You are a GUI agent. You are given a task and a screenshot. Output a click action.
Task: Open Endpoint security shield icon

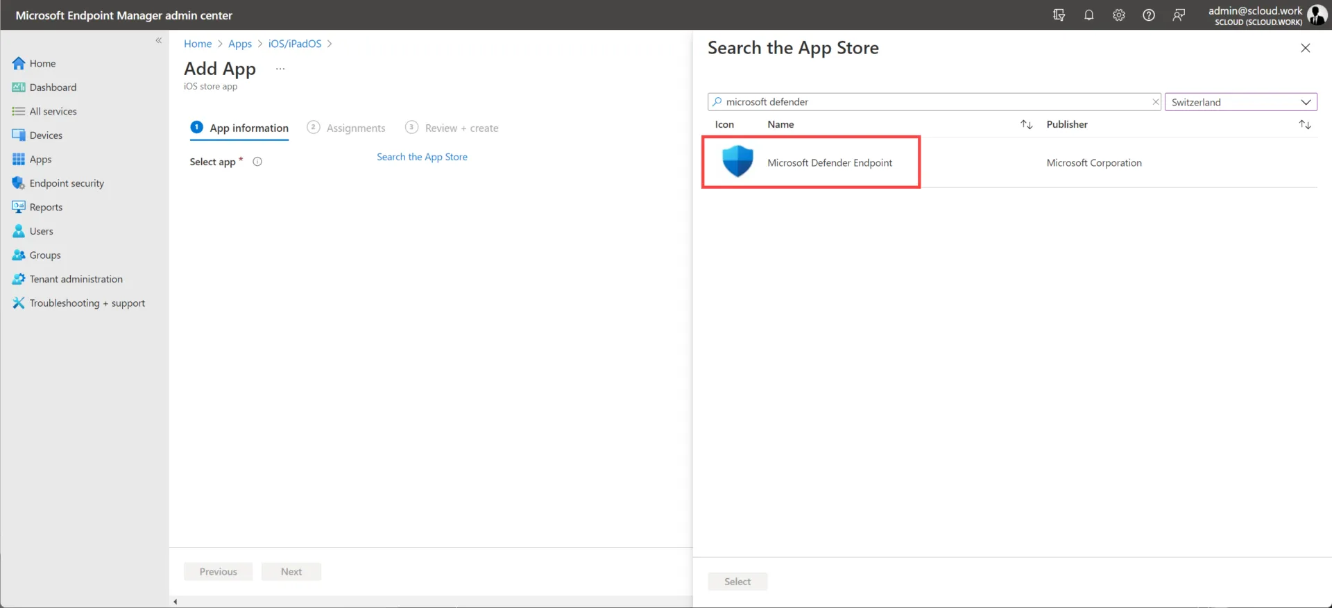pos(19,183)
